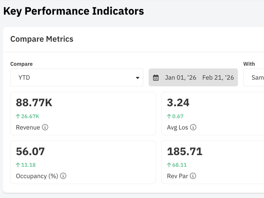Image resolution: width=264 pixels, height=198 pixels.
Task: Click the Avg Los label
Action: 177,128
